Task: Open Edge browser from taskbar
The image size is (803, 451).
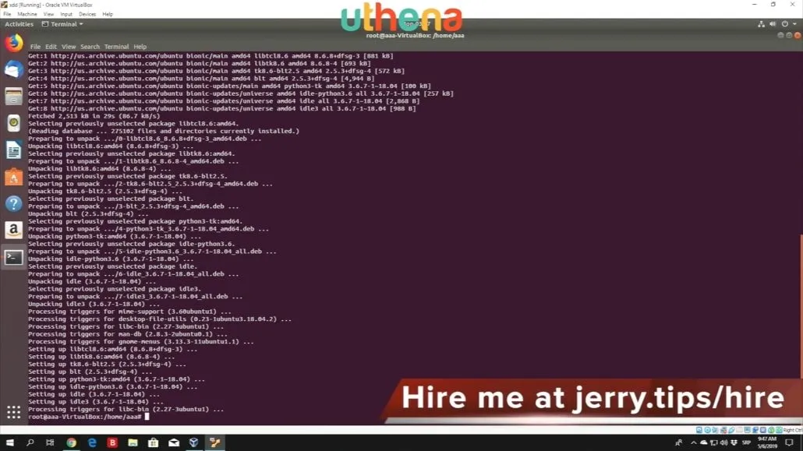Action: (x=92, y=442)
